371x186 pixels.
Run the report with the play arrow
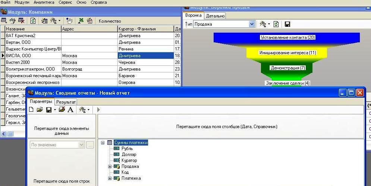point(99,110)
